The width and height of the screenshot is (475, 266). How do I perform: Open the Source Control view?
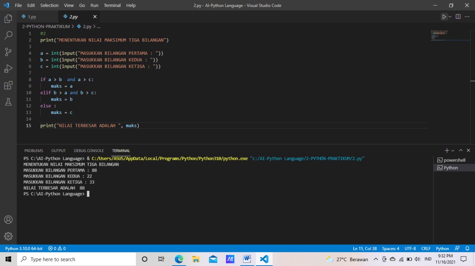coord(8,52)
